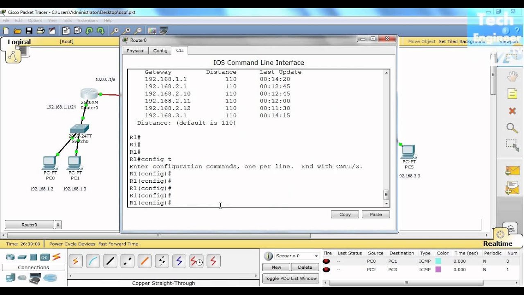Click the Paste button in Router0
524x295 pixels.
(x=376, y=214)
